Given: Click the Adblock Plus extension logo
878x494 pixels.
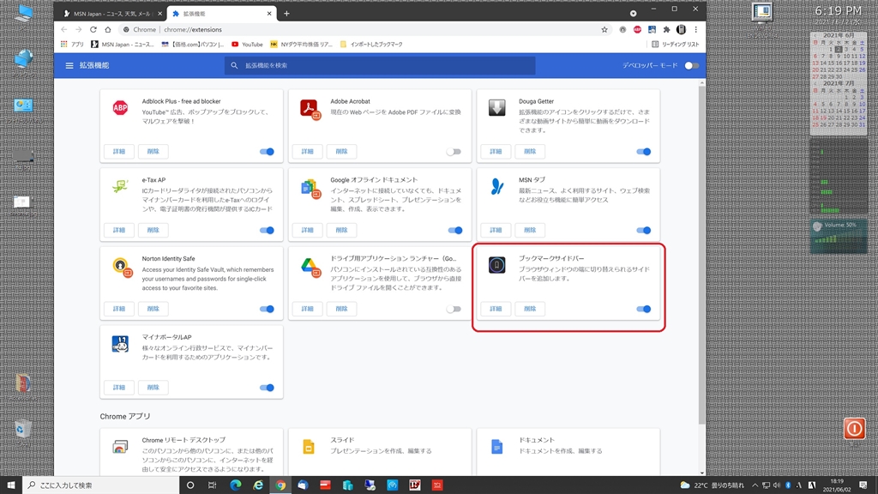Looking at the screenshot, I should point(120,107).
